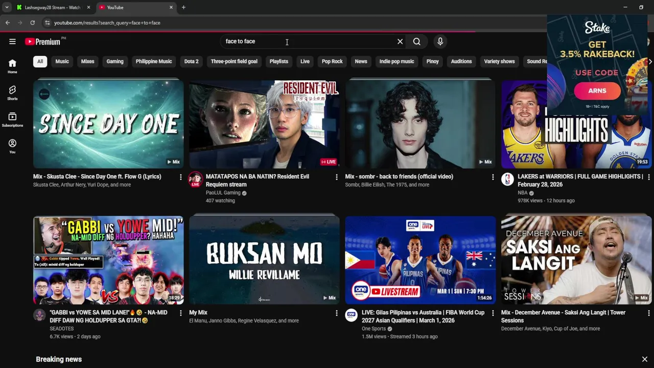Go to Home in sidebar
Screen dimensions: 654x368
[12, 66]
